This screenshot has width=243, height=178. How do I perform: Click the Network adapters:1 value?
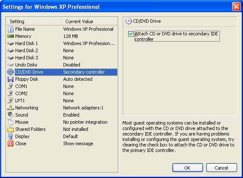pyautogui.click(x=83, y=108)
